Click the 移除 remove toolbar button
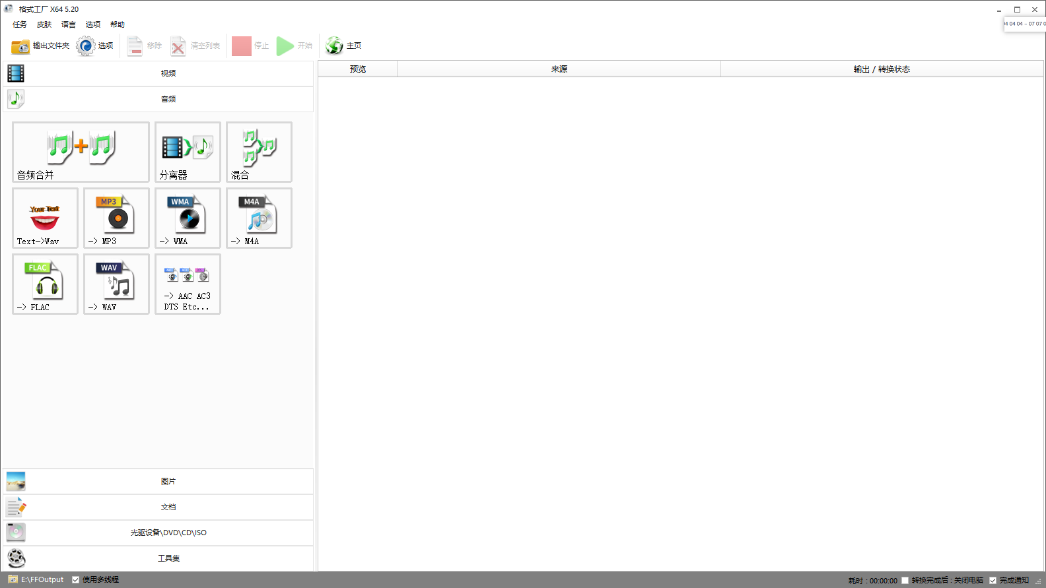Viewport: 1046px width, 588px height. [145, 46]
